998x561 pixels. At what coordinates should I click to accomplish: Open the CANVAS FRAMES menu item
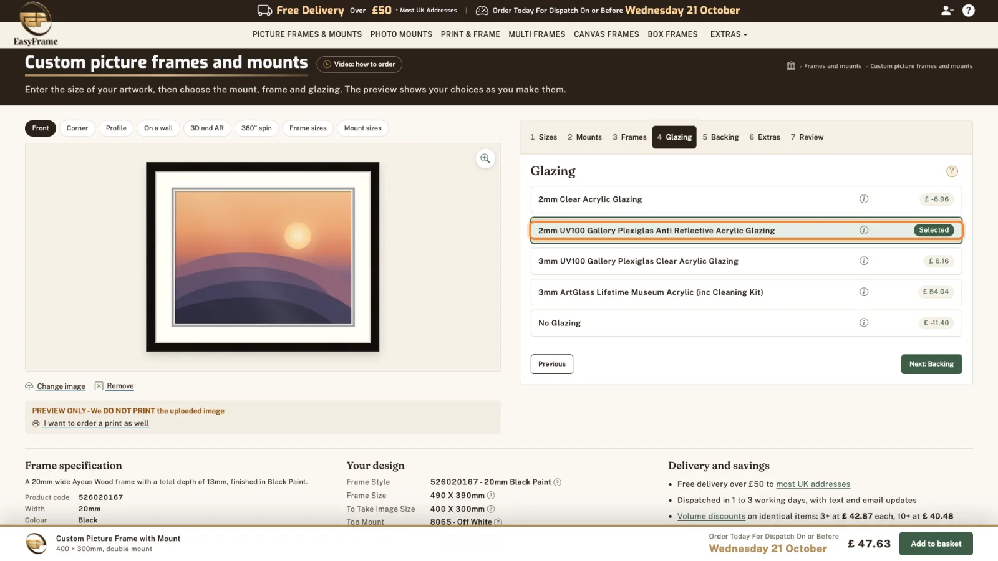pos(606,34)
